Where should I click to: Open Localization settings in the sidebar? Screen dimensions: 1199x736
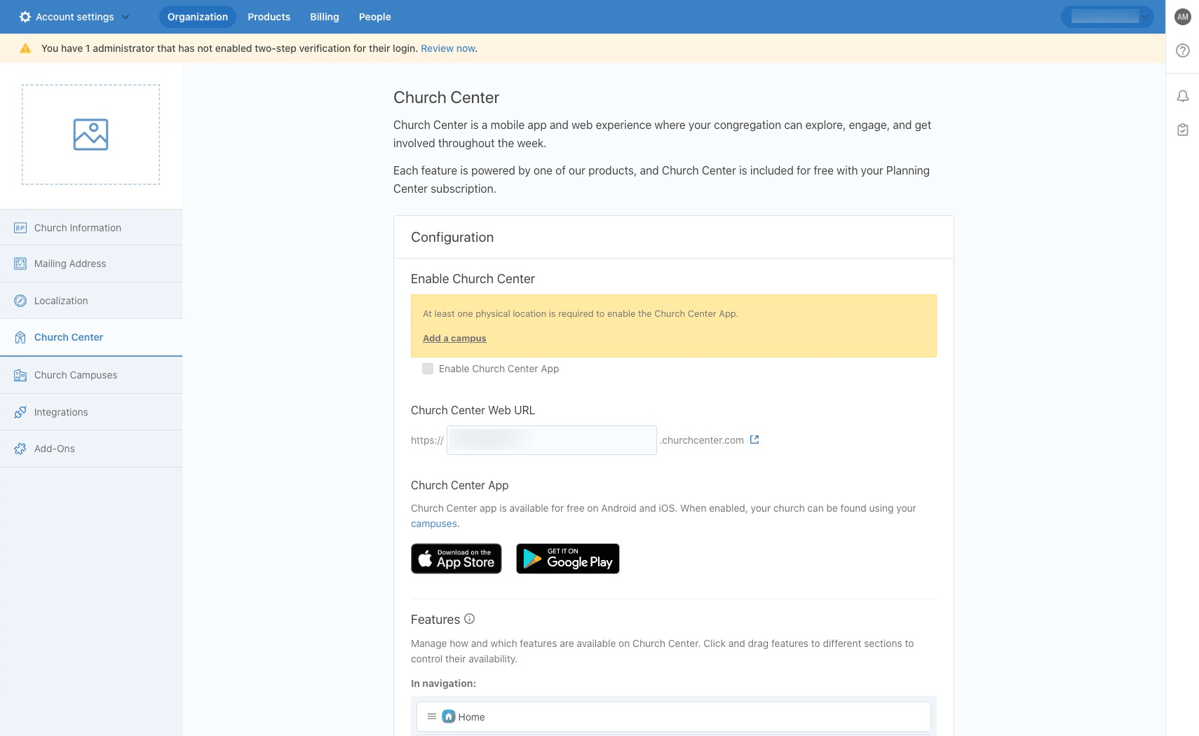[x=91, y=301]
